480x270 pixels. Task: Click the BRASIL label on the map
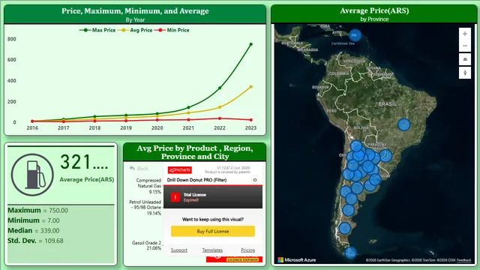387,103
